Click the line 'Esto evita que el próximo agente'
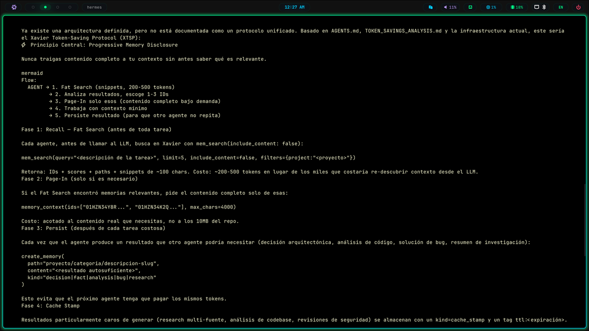The height and width of the screenshot is (331, 589). [124, 299]
